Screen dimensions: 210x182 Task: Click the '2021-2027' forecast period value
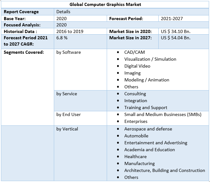[x=172, y=19]
